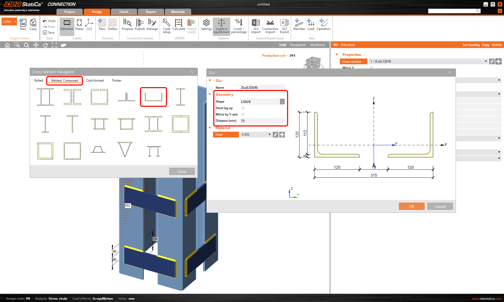Screen dimensions: 504x302
Task: Enable the Short leg up checkbox
Action: [x=243, y=108]
